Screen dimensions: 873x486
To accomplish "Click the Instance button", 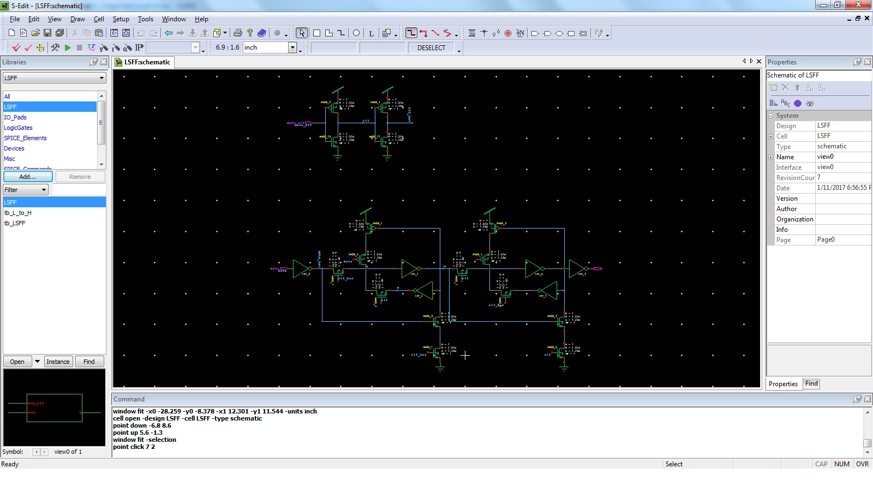I will pos(58,362).
